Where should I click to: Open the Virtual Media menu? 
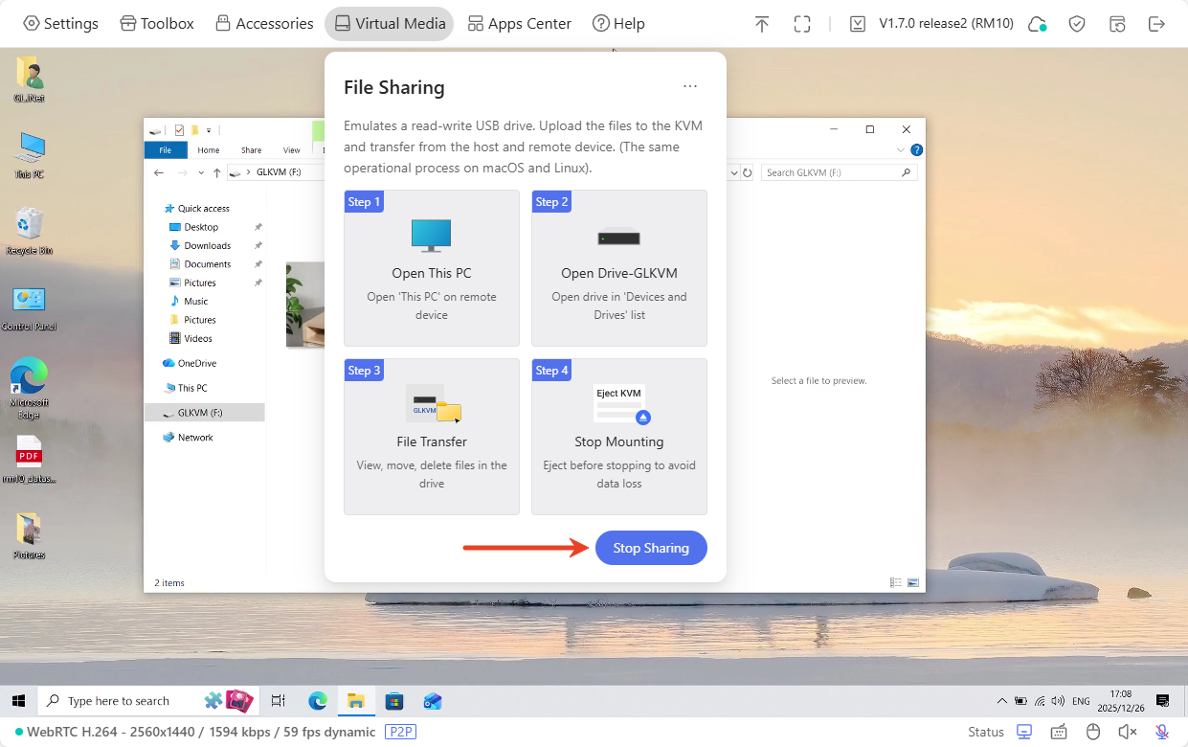(390, 24)
